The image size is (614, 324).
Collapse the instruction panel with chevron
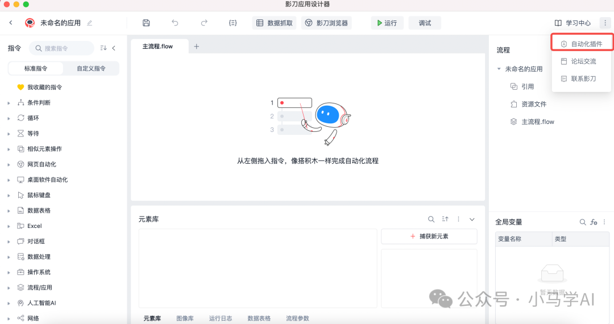[x=114, y=48]
